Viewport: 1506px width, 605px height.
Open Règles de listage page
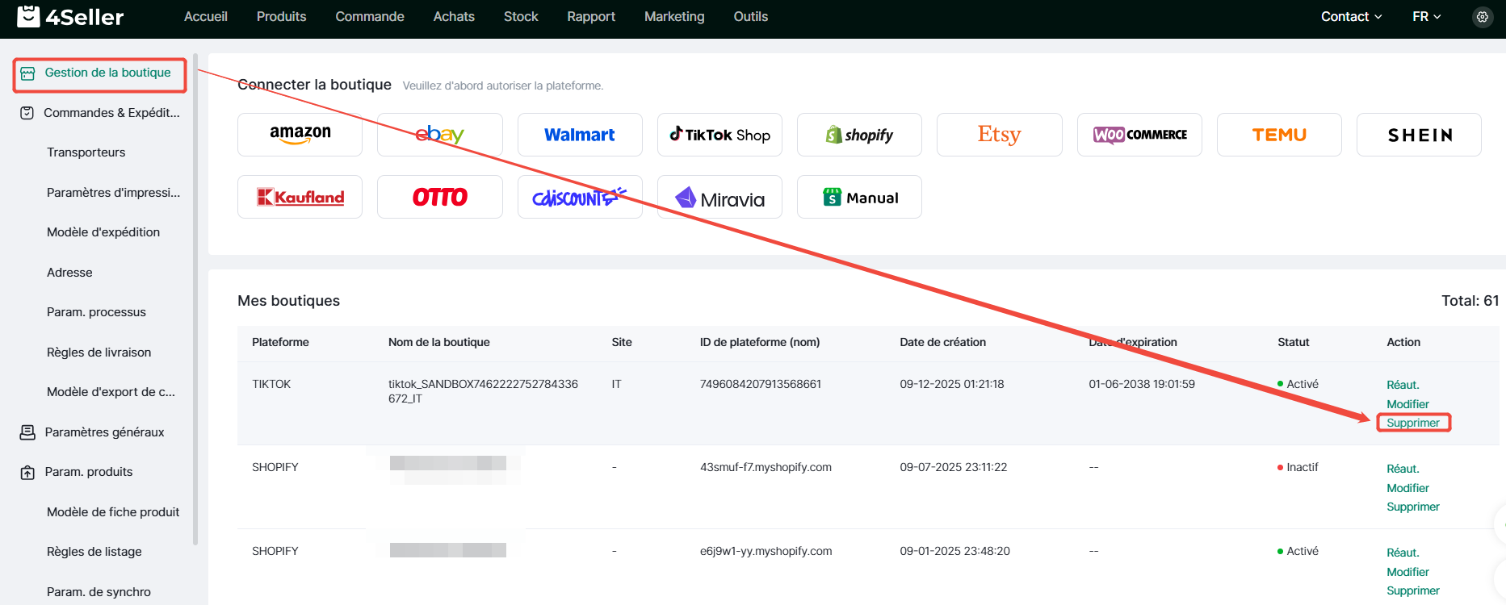click(x=94, y=552)
